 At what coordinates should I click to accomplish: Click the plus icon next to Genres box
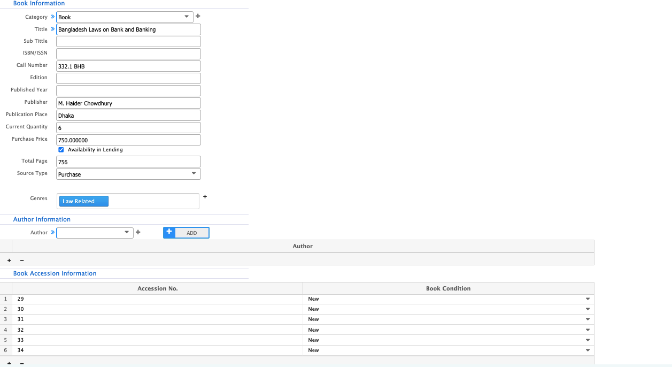(205, 197)
